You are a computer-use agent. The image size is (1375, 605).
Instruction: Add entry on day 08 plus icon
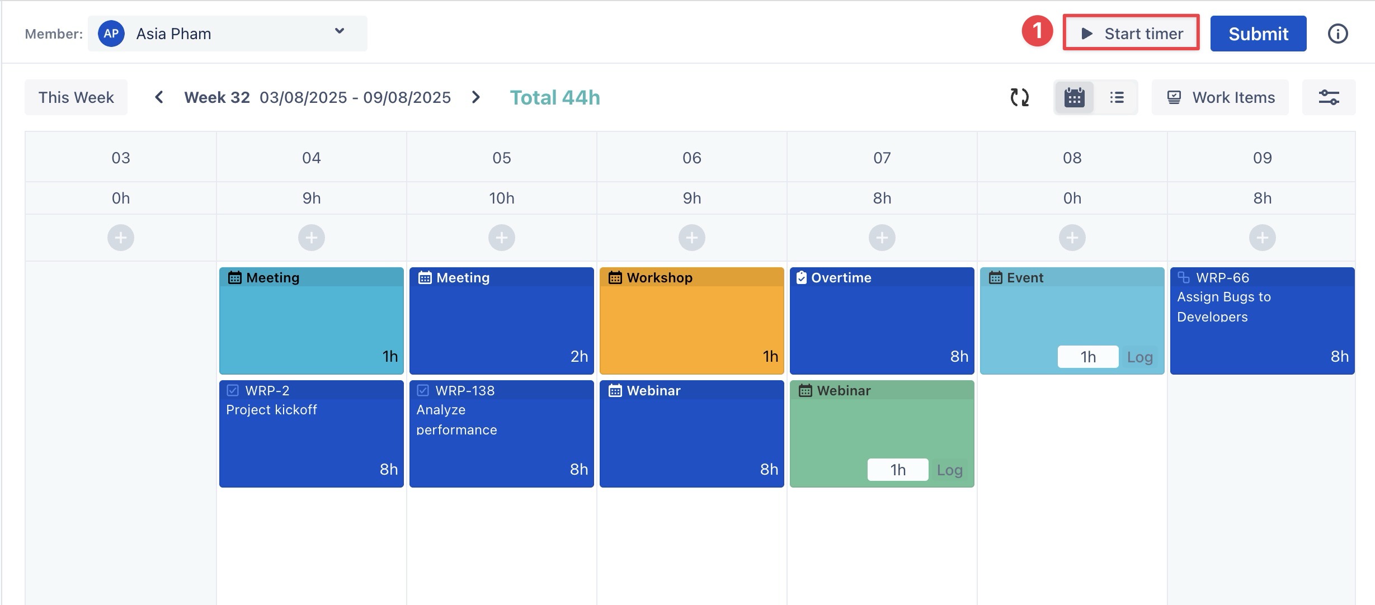click(x=1072, y=238)
